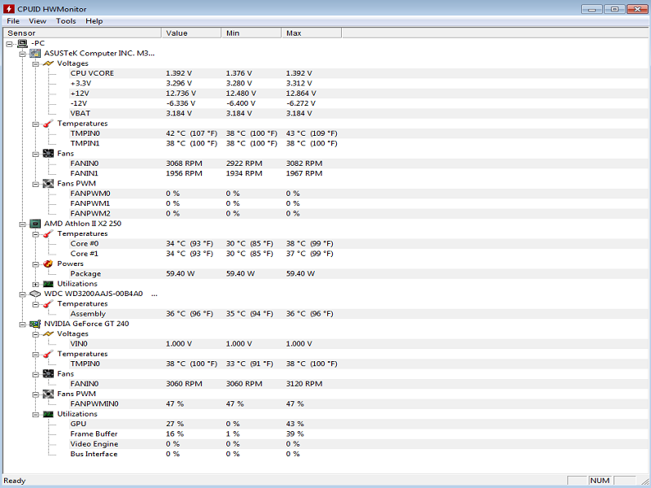Collapse the NVIDIA GeForce GT 240 node

pos(23,324)
